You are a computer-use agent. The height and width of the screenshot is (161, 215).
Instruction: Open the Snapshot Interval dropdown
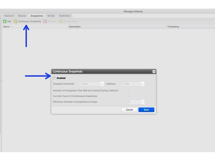click(x=102, y=84)
